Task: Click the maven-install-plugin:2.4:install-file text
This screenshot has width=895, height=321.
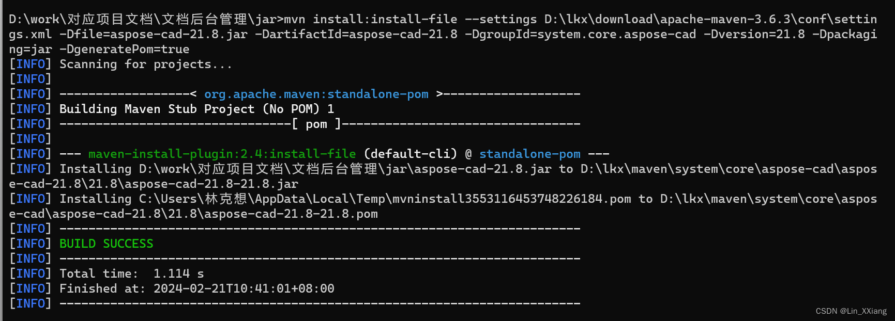Action: (x=222, y=154)
